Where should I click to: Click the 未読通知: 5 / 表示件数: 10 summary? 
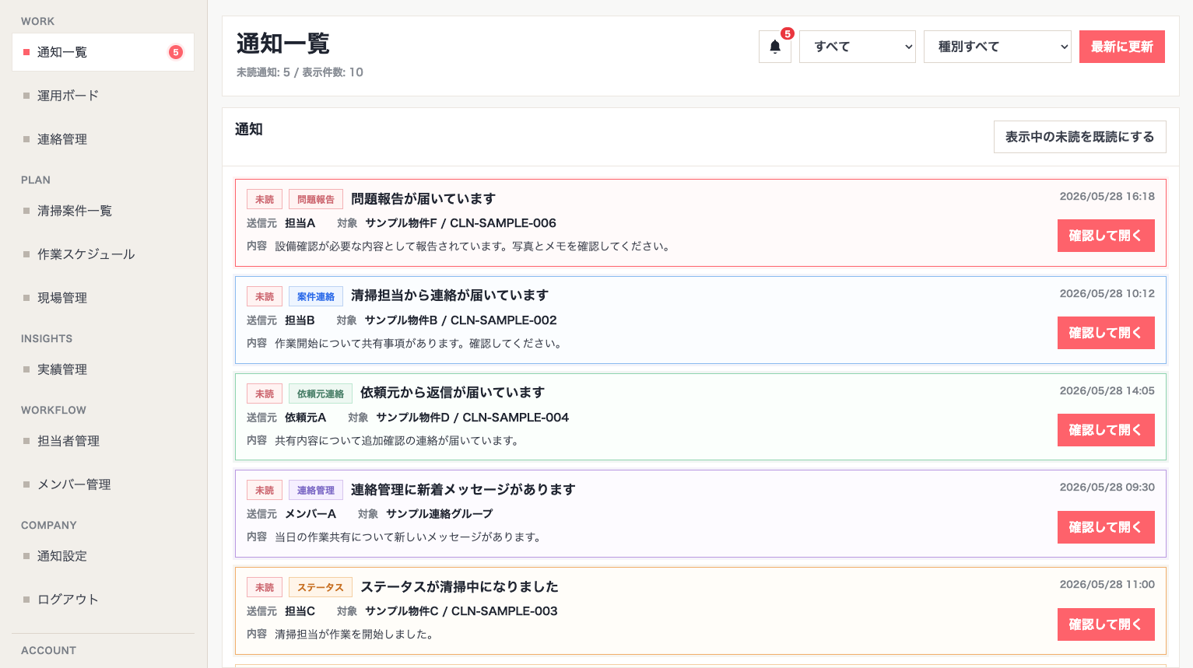(300, 72)
